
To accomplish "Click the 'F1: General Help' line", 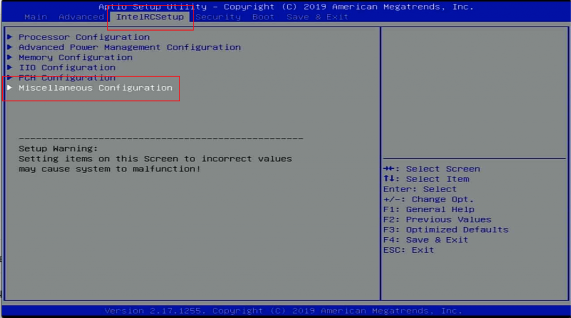I will pos(429,209).
